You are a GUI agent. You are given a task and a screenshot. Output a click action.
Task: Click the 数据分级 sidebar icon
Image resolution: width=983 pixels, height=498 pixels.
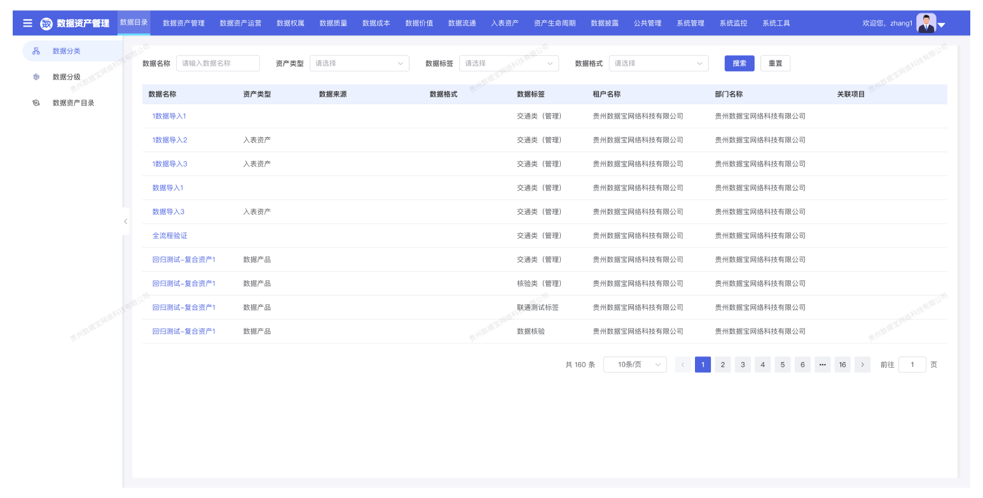(x=36, y=77)
